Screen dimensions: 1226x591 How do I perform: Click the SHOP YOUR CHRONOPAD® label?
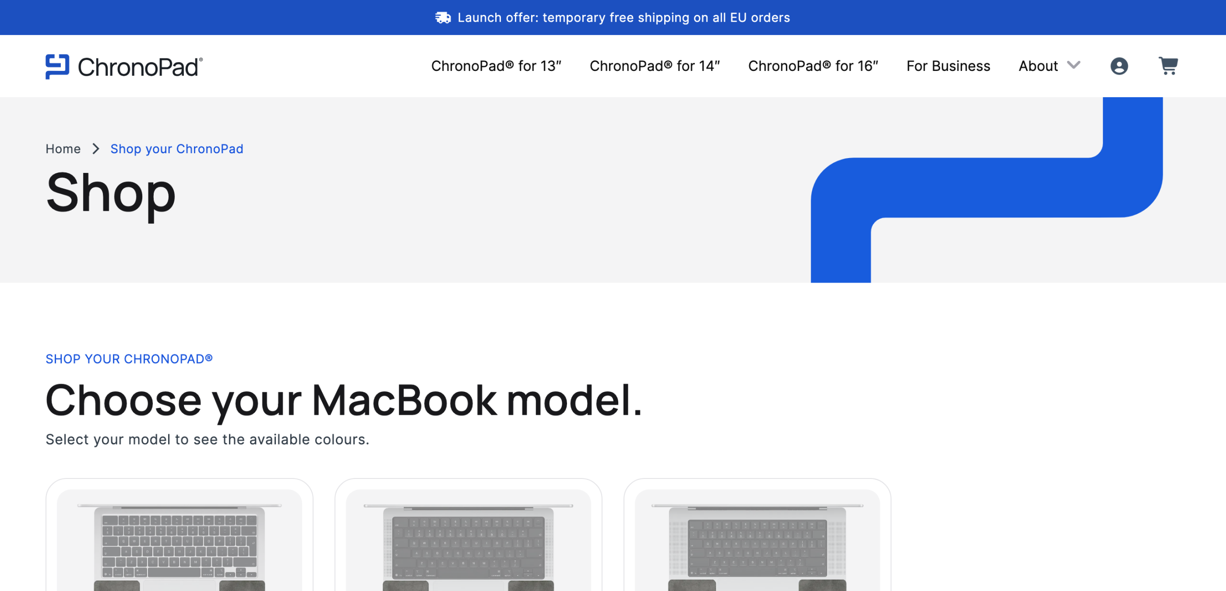129,359
